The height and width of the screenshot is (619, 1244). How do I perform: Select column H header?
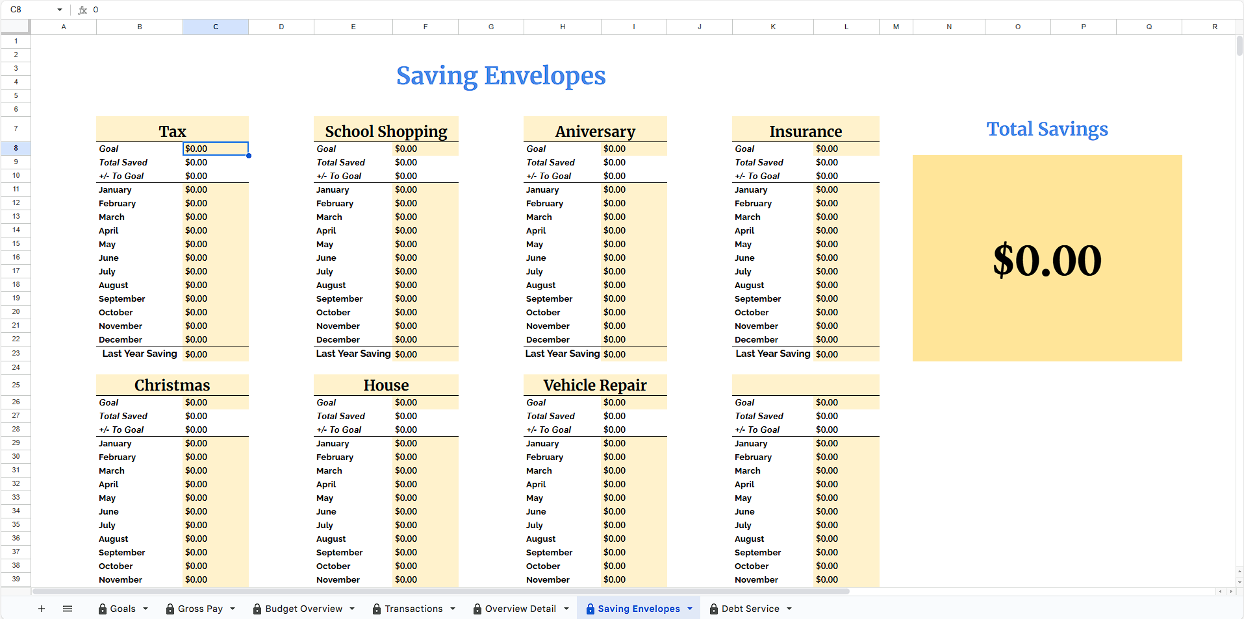point(562,27)
